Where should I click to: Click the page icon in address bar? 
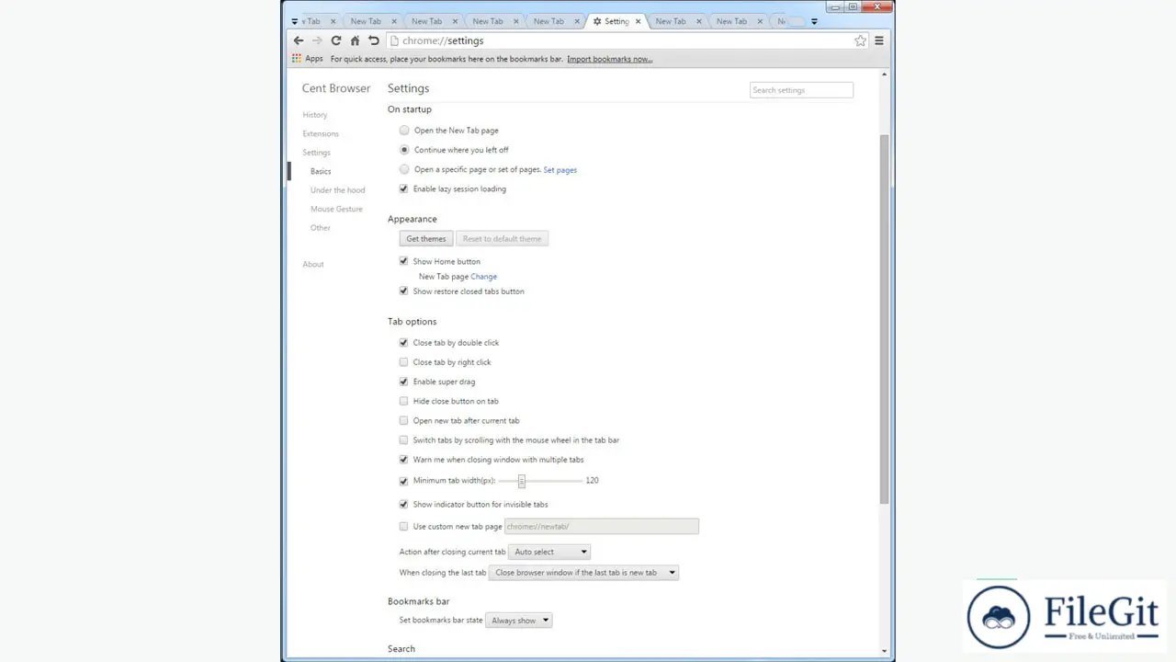(x=394, y=40)
